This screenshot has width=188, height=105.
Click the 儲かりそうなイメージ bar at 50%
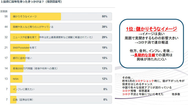click(x=61, y=16)
